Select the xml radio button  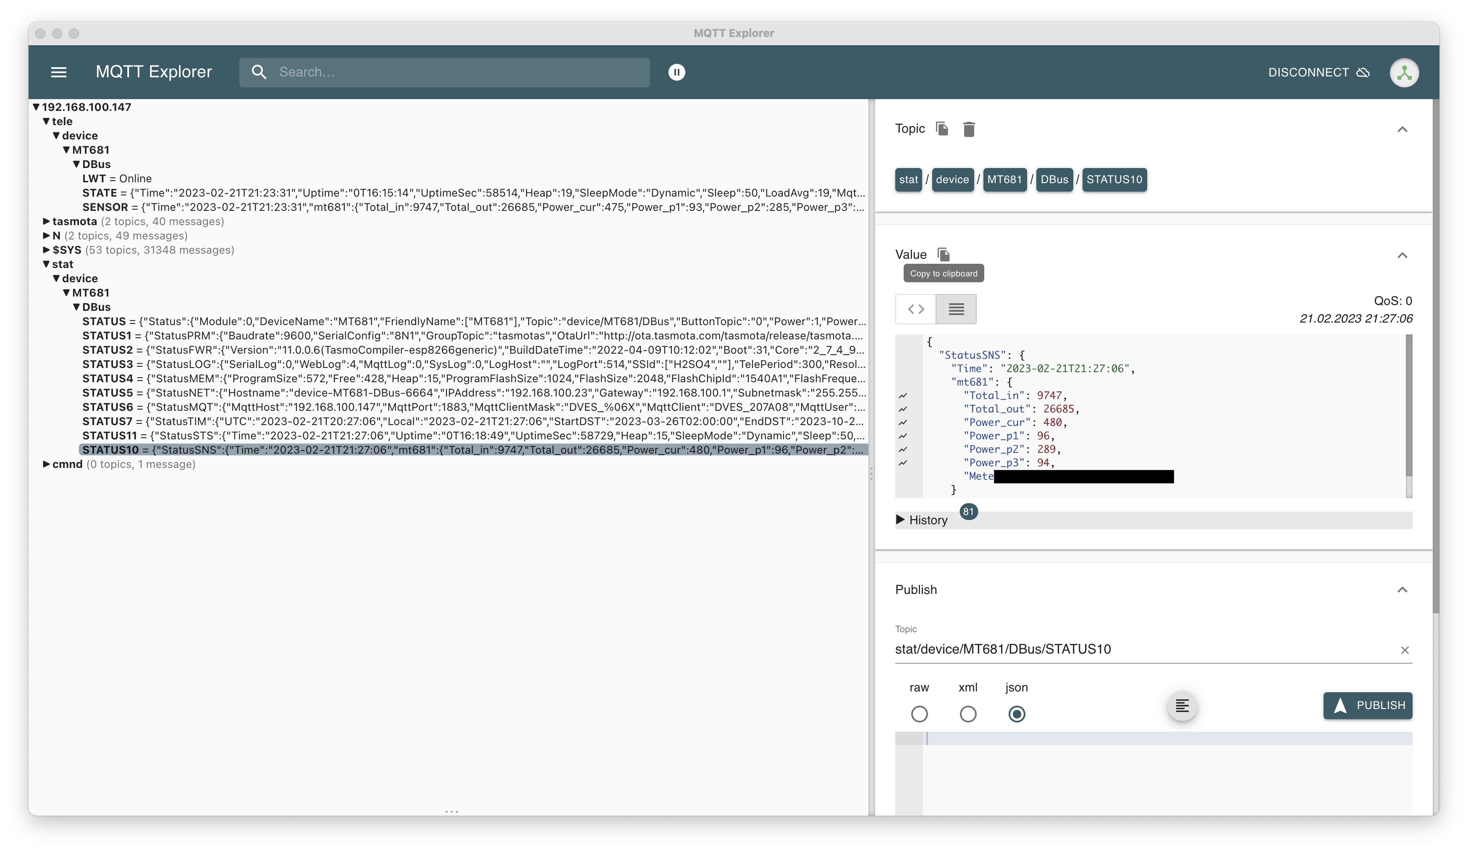[968, 713]
